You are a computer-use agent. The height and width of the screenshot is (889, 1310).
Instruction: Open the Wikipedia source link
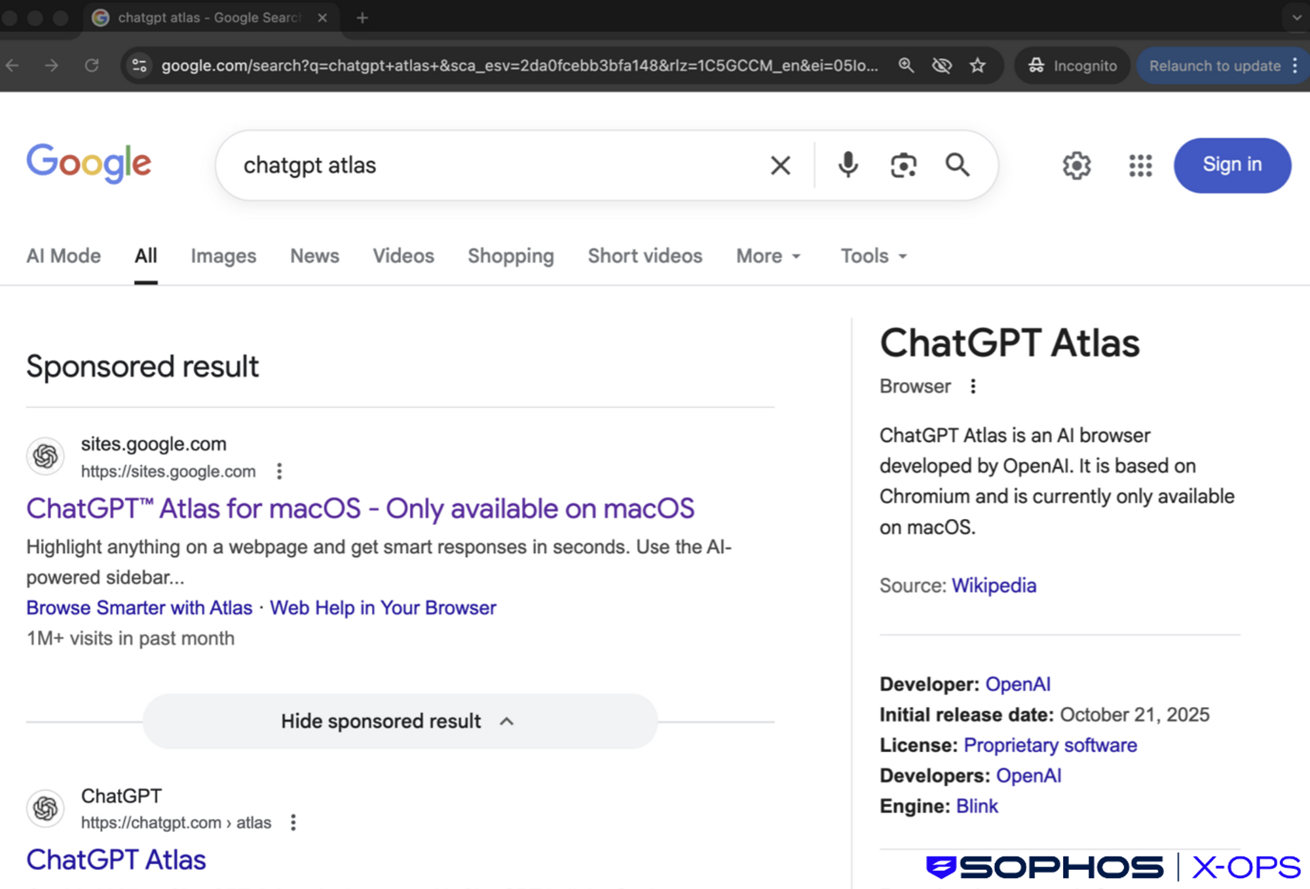click(x=994, y=585)
